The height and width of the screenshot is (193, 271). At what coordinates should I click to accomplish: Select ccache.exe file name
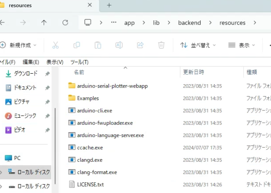coord(90,148)
